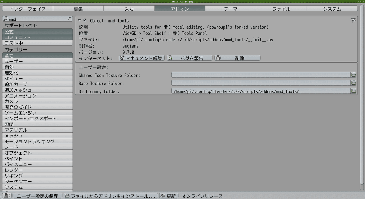Screen dimensions: 365x199
Task: Select カメラ category
Action: [37, 101]
